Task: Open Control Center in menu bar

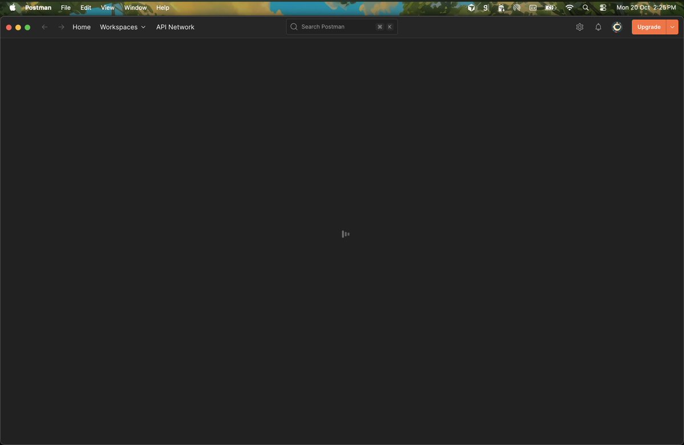Action: (x=603, y=7)
